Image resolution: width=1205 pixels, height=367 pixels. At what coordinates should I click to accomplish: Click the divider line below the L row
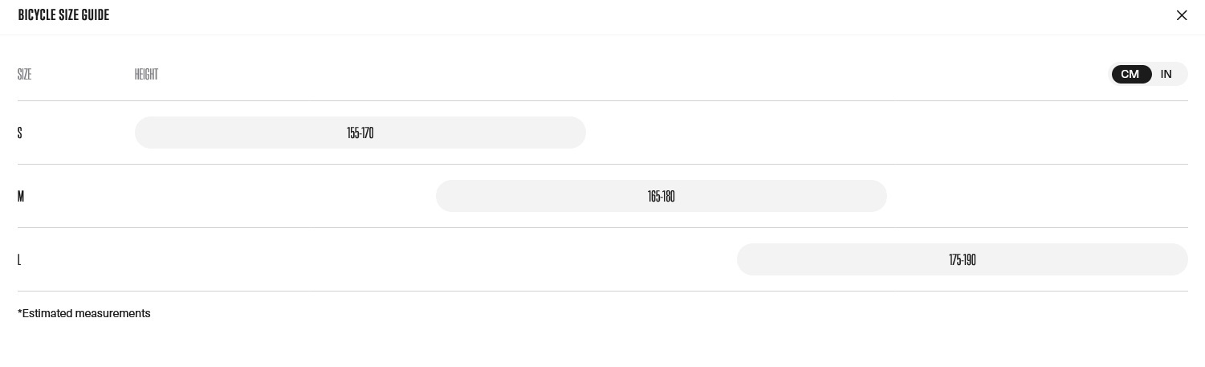603,291
